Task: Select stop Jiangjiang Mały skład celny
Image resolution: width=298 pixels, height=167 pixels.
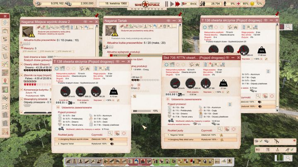Action: 201,139
